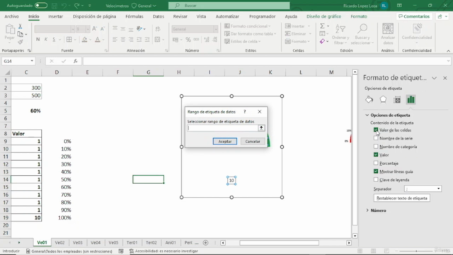Check Nombre de la serie checkbox
Viewport: 453px width, 255px height.
click(x=376, y=138)
